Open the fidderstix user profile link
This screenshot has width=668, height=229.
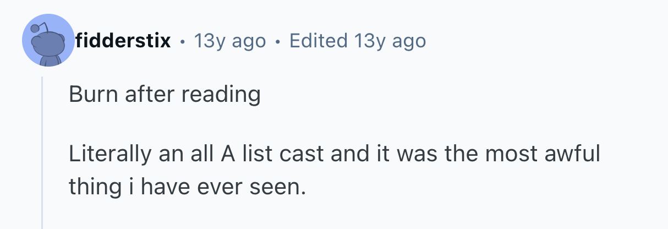coord(123,41)
